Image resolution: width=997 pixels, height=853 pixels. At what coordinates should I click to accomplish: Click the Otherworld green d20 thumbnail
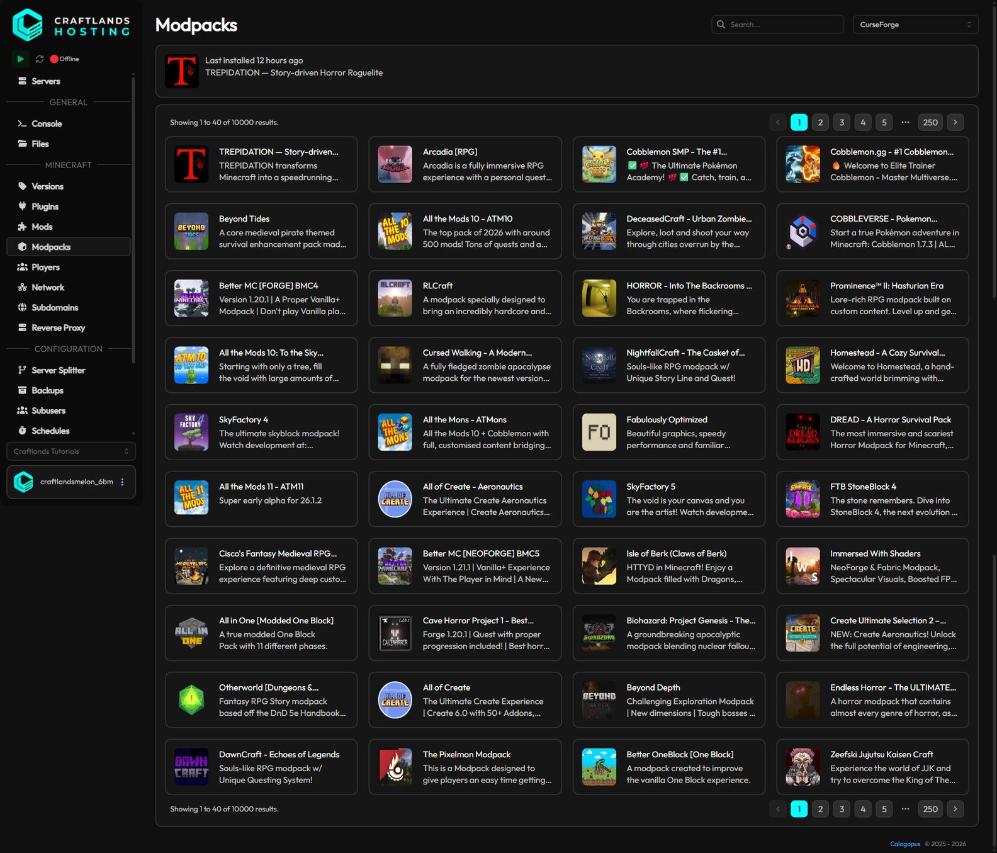(x=191, y=700)
